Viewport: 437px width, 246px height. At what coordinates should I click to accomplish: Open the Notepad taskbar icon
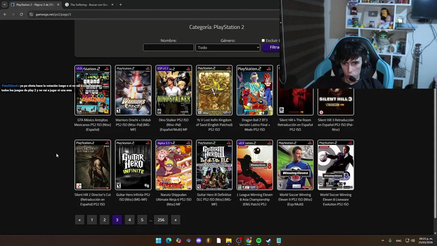279,241
